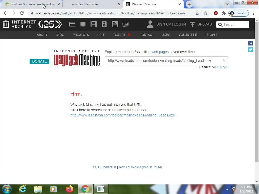
Task: Open a new browser tab
Action: tap(189, 4)
